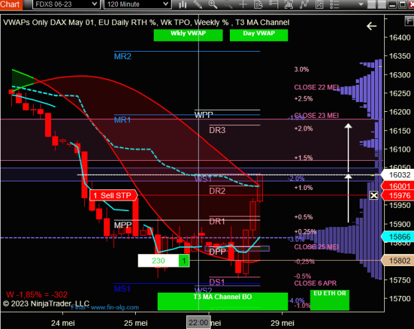This screenshot has width=414, height=329.
Task: Click the 25 mei date label
Action: [136, 323]
